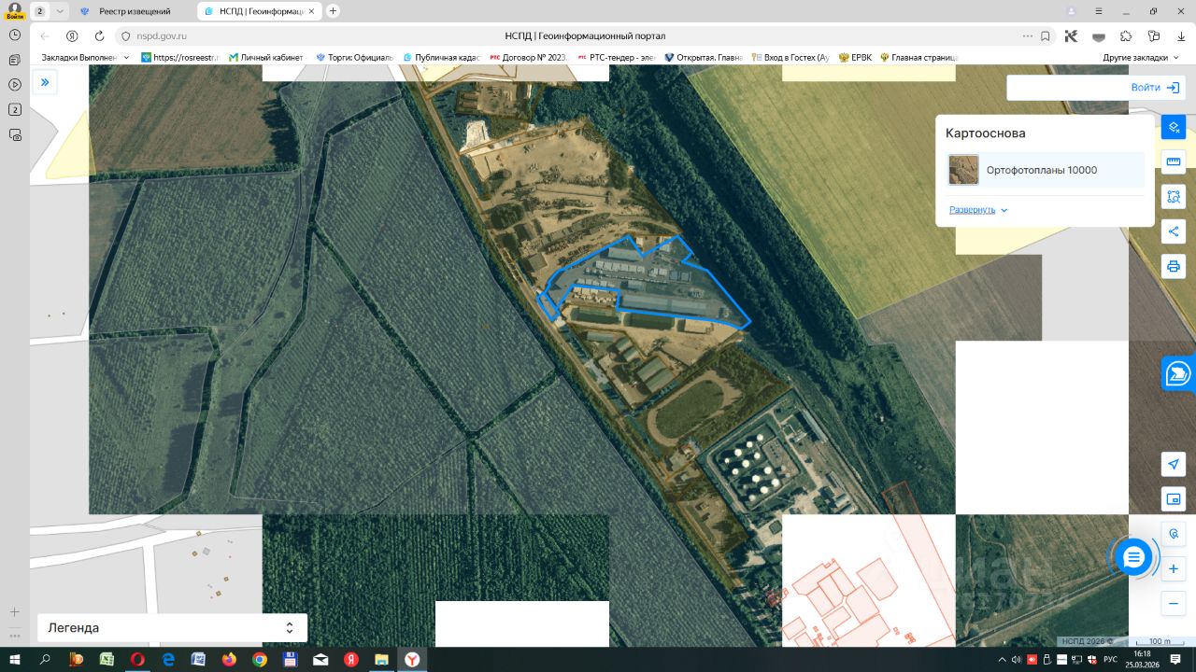Click the tab counter badge showing 2

point(40,11)
